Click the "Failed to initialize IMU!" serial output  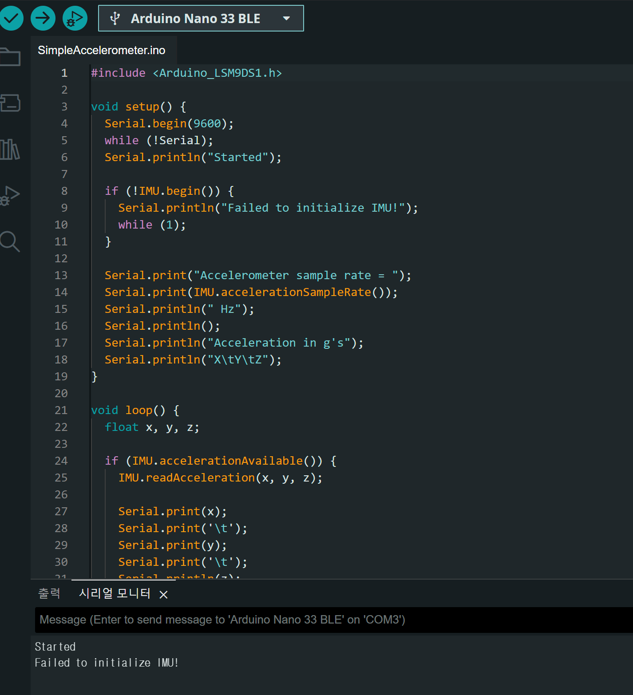(x=107, y=663)
